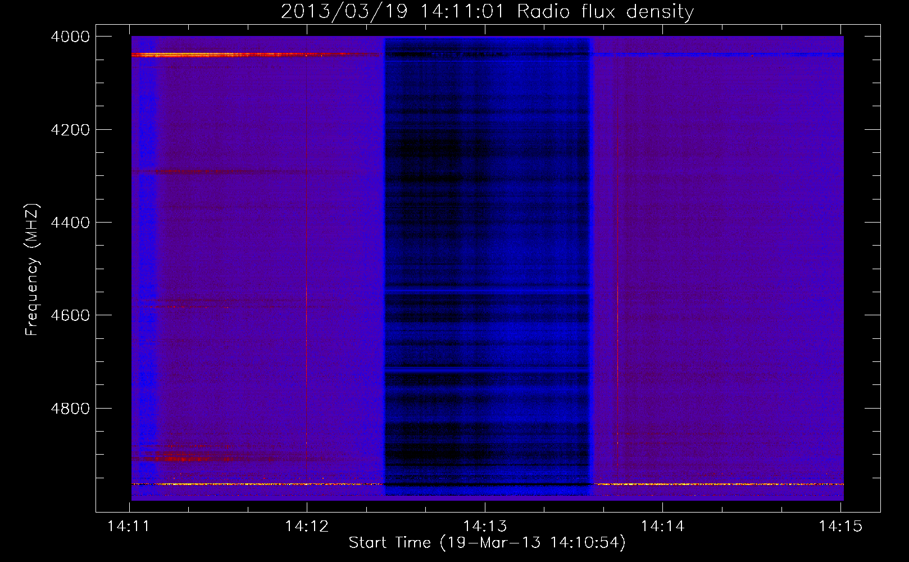This screenshot has height=562, width=909.
Task: Click the 14:15 time tick label
Action: (840, 527)
